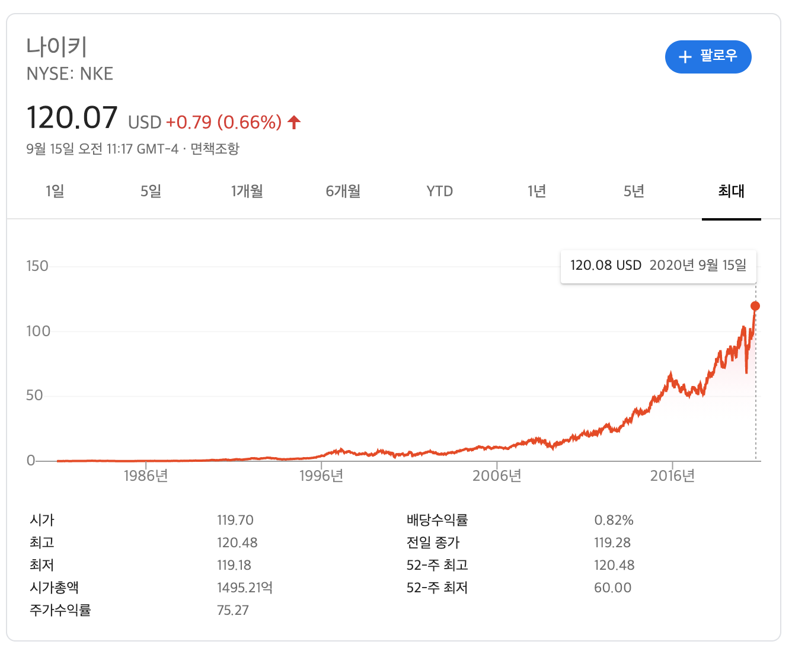Click the 52-주 최저 value 60.00

click(x=613, y=588)
